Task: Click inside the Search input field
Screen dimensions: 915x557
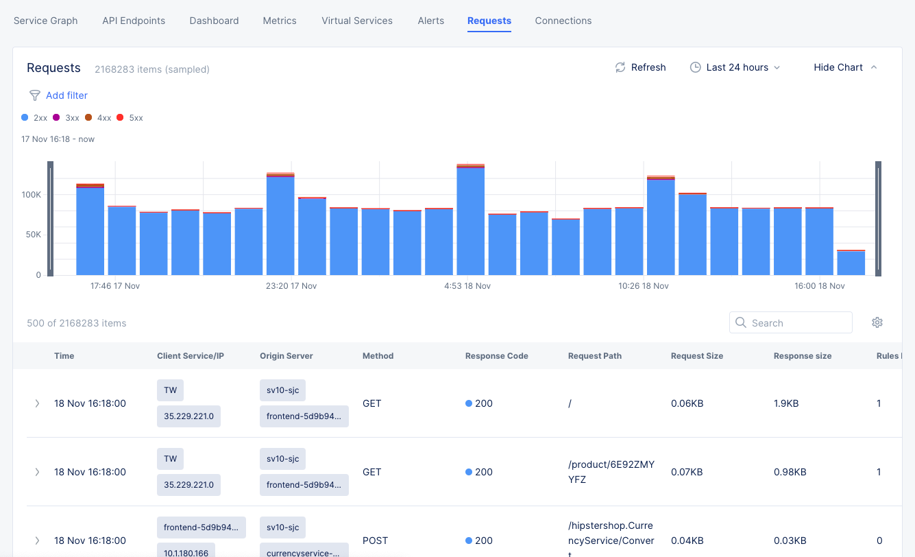Action: pos(795,322)
